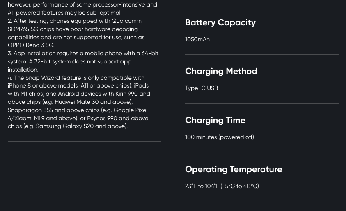Click the 23°F to 104°F temperature range

222,186
